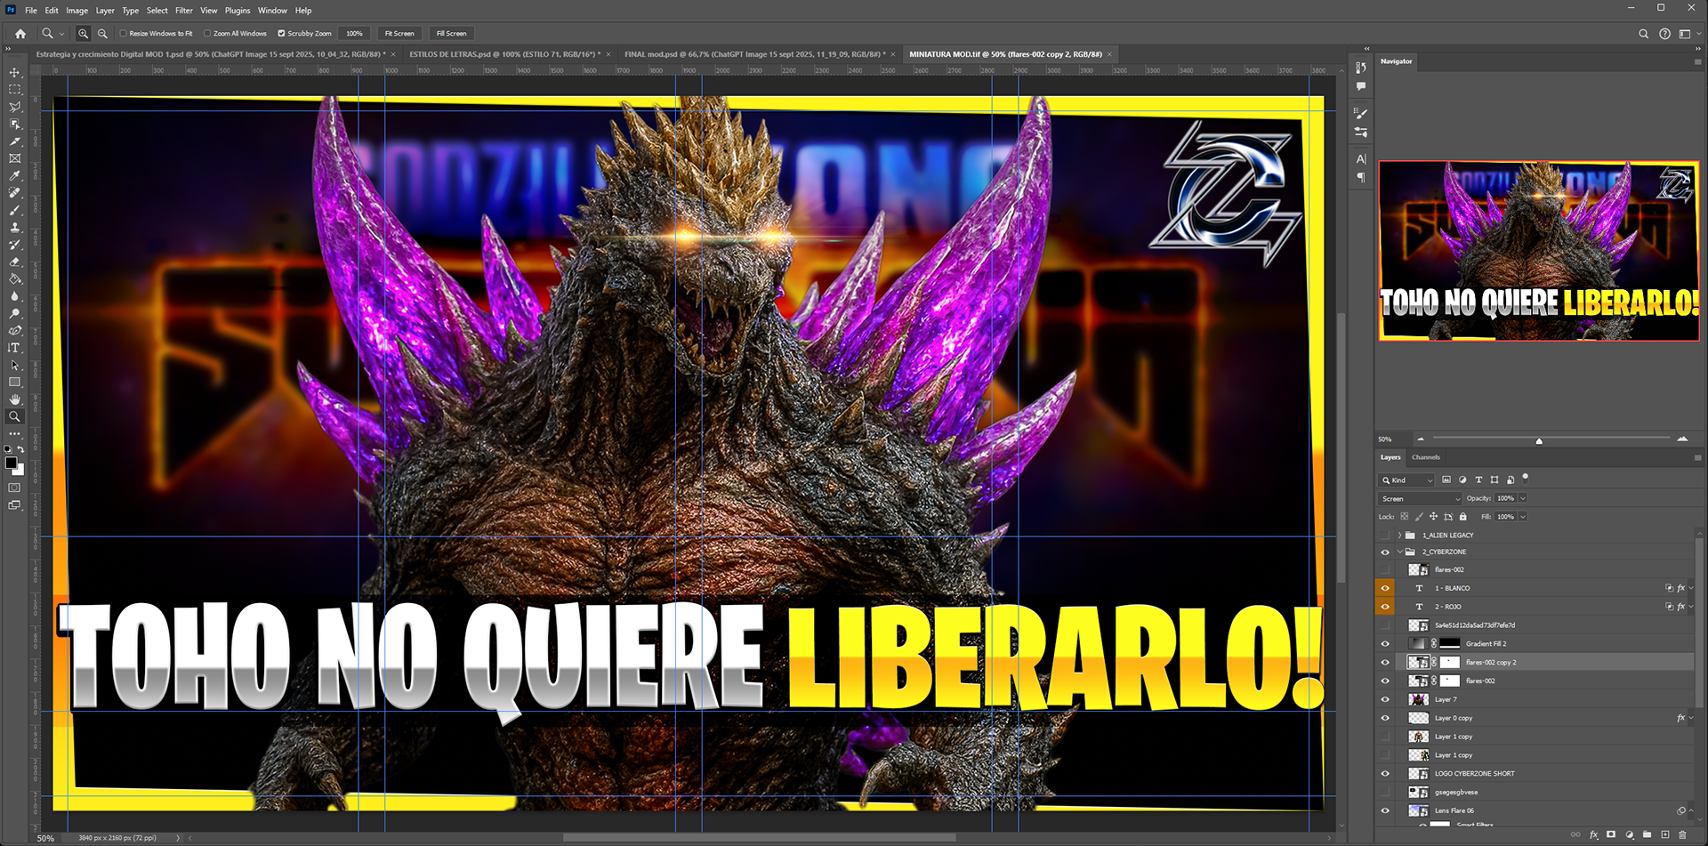1708x846 pixels.
Task: Click the Quick Mask mode icon
Action: [14, 487]
